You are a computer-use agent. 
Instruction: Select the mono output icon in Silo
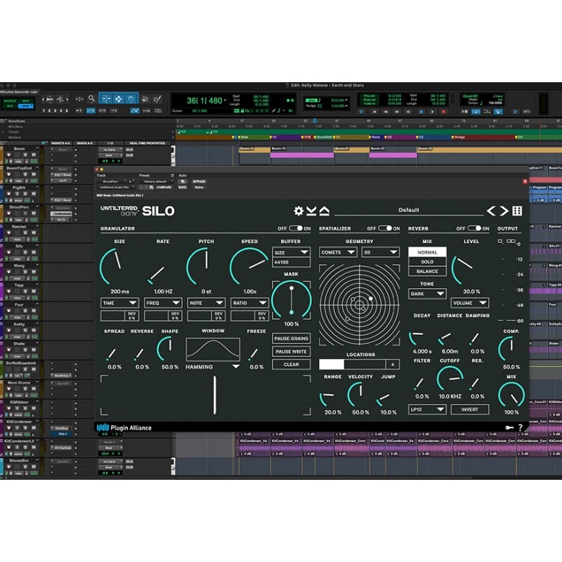coord(500,241)
